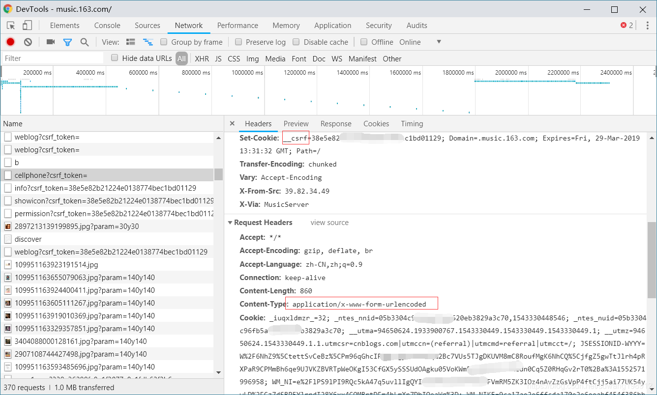Viewport: 657px width, 395px height.
Task: Select the discover document request
Action: coord(107,239)
